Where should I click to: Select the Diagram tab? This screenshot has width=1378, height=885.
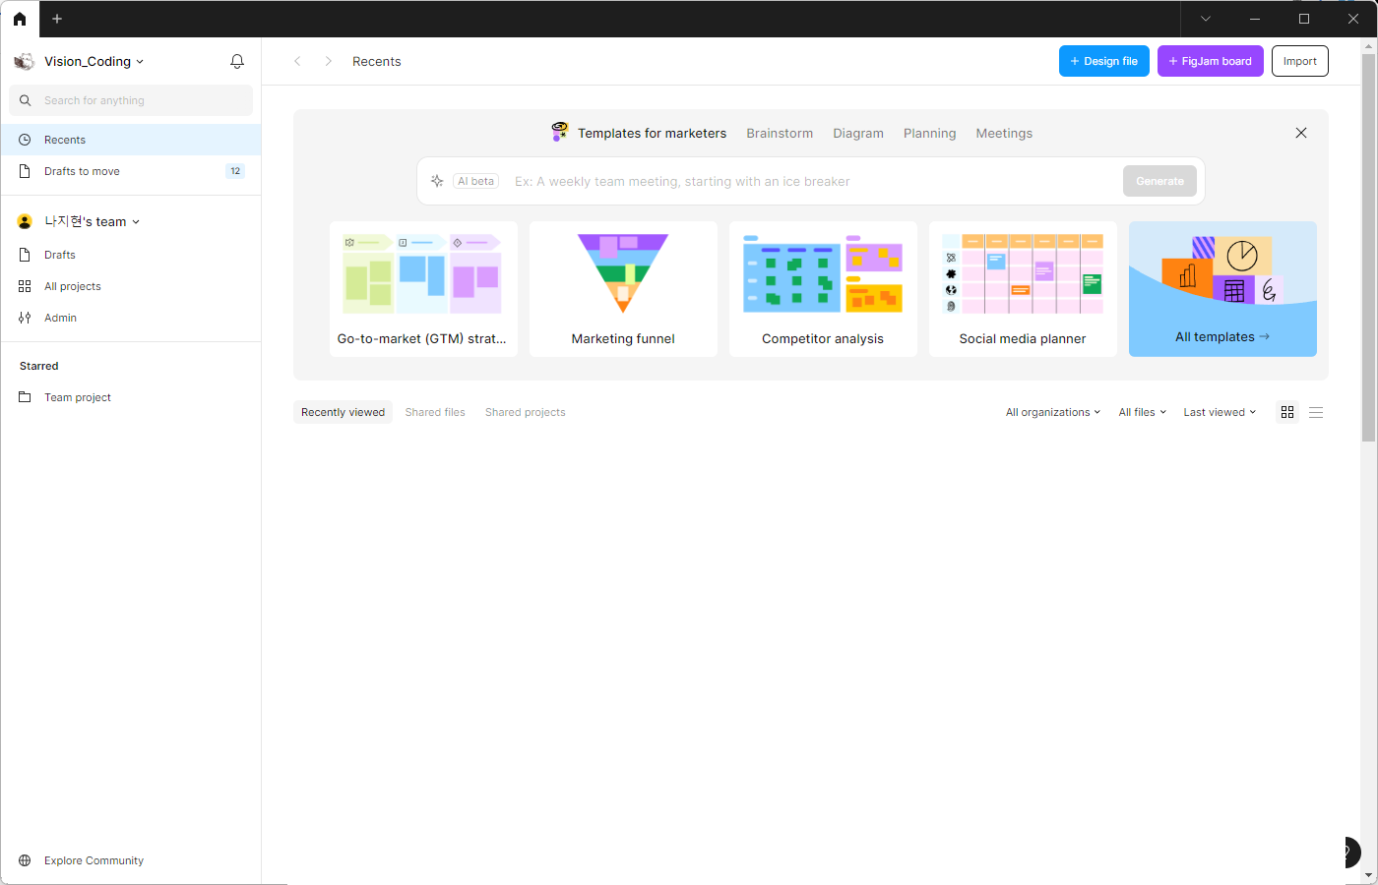pyautogui.click(x=858, y=133)
